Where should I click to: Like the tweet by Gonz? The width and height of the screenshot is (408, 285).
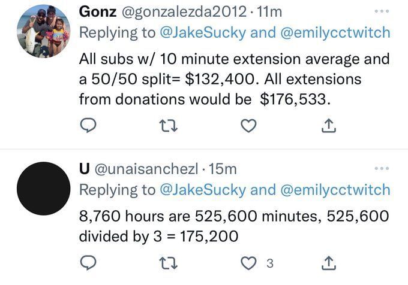click(x=250, y=125)
